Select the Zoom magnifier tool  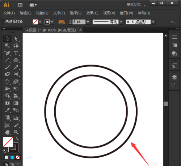point(16,132)
